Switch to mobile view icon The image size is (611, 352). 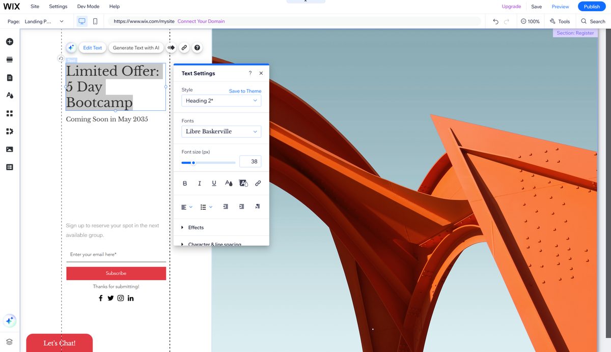[95, 21]
